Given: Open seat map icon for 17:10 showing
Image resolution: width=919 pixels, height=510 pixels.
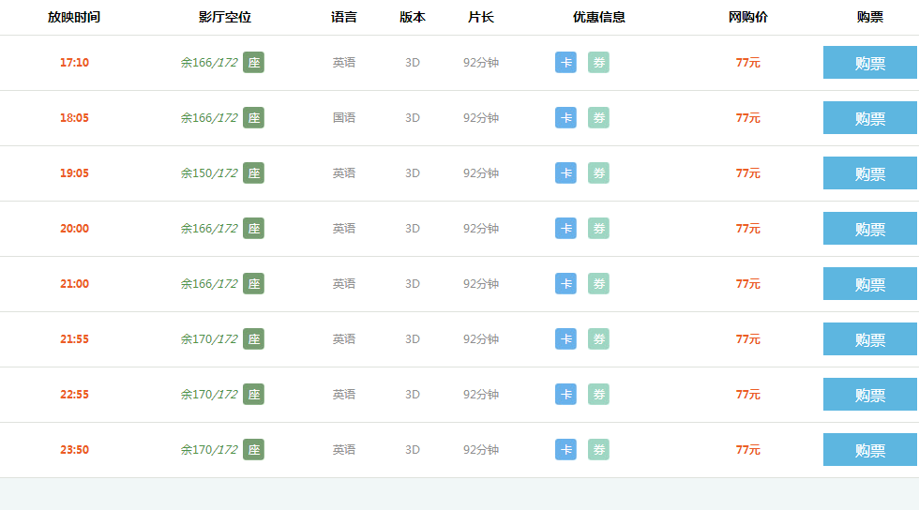Looking at the screenshot, I should tap(254, 62).
